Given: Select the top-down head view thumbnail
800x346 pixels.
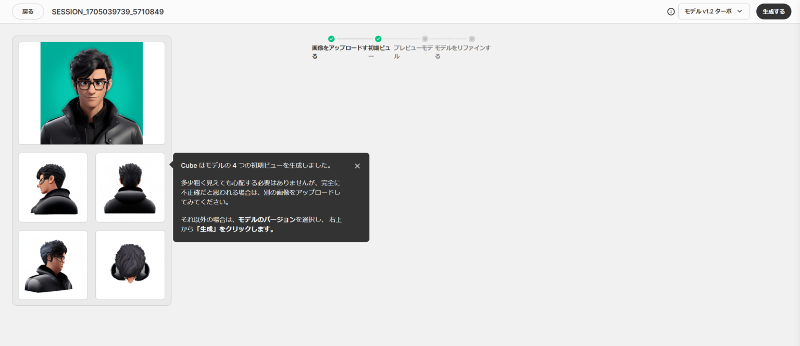Looking at the screenshot, I should coord(130,265).
